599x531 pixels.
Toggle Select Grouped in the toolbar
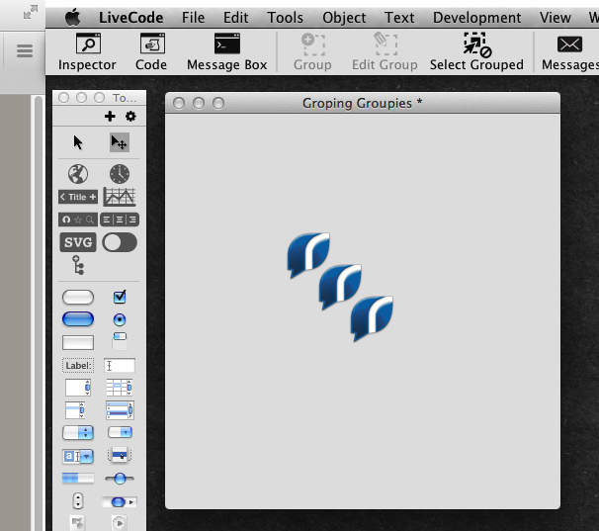476,52
